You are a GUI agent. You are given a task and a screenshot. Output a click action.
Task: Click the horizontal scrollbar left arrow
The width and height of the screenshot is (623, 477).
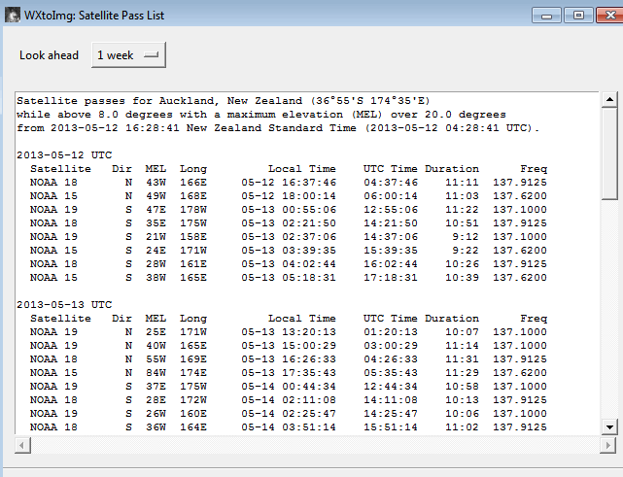pyautogui.click(x=22, y=445)
